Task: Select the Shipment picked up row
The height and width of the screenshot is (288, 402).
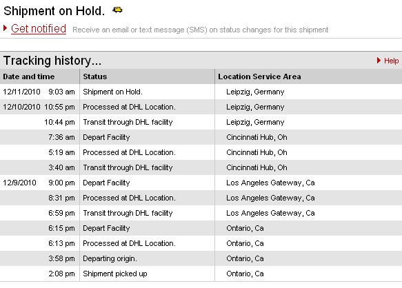Action: [x=201, y=274]
